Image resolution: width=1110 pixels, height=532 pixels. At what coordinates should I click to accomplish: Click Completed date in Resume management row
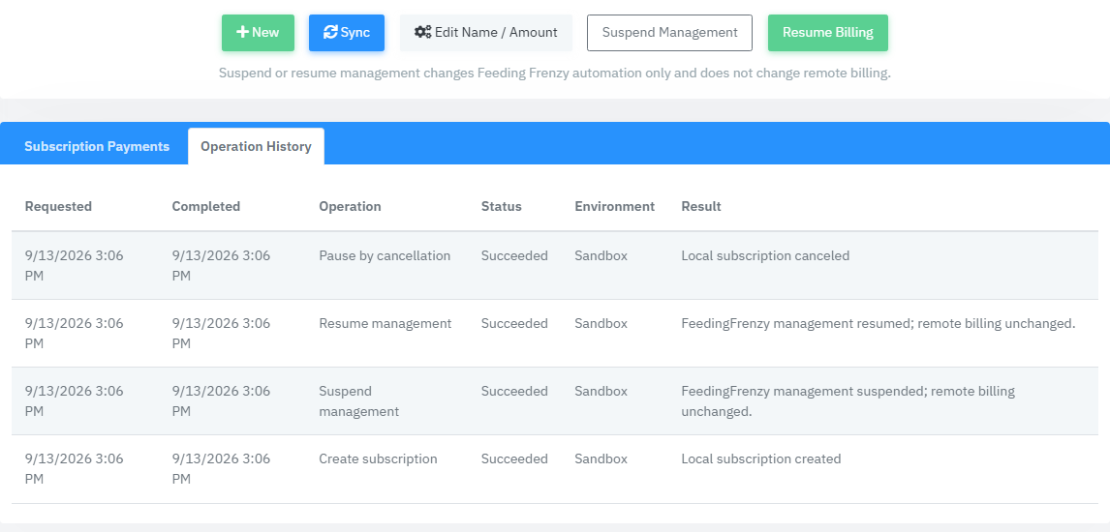[221, 334]
